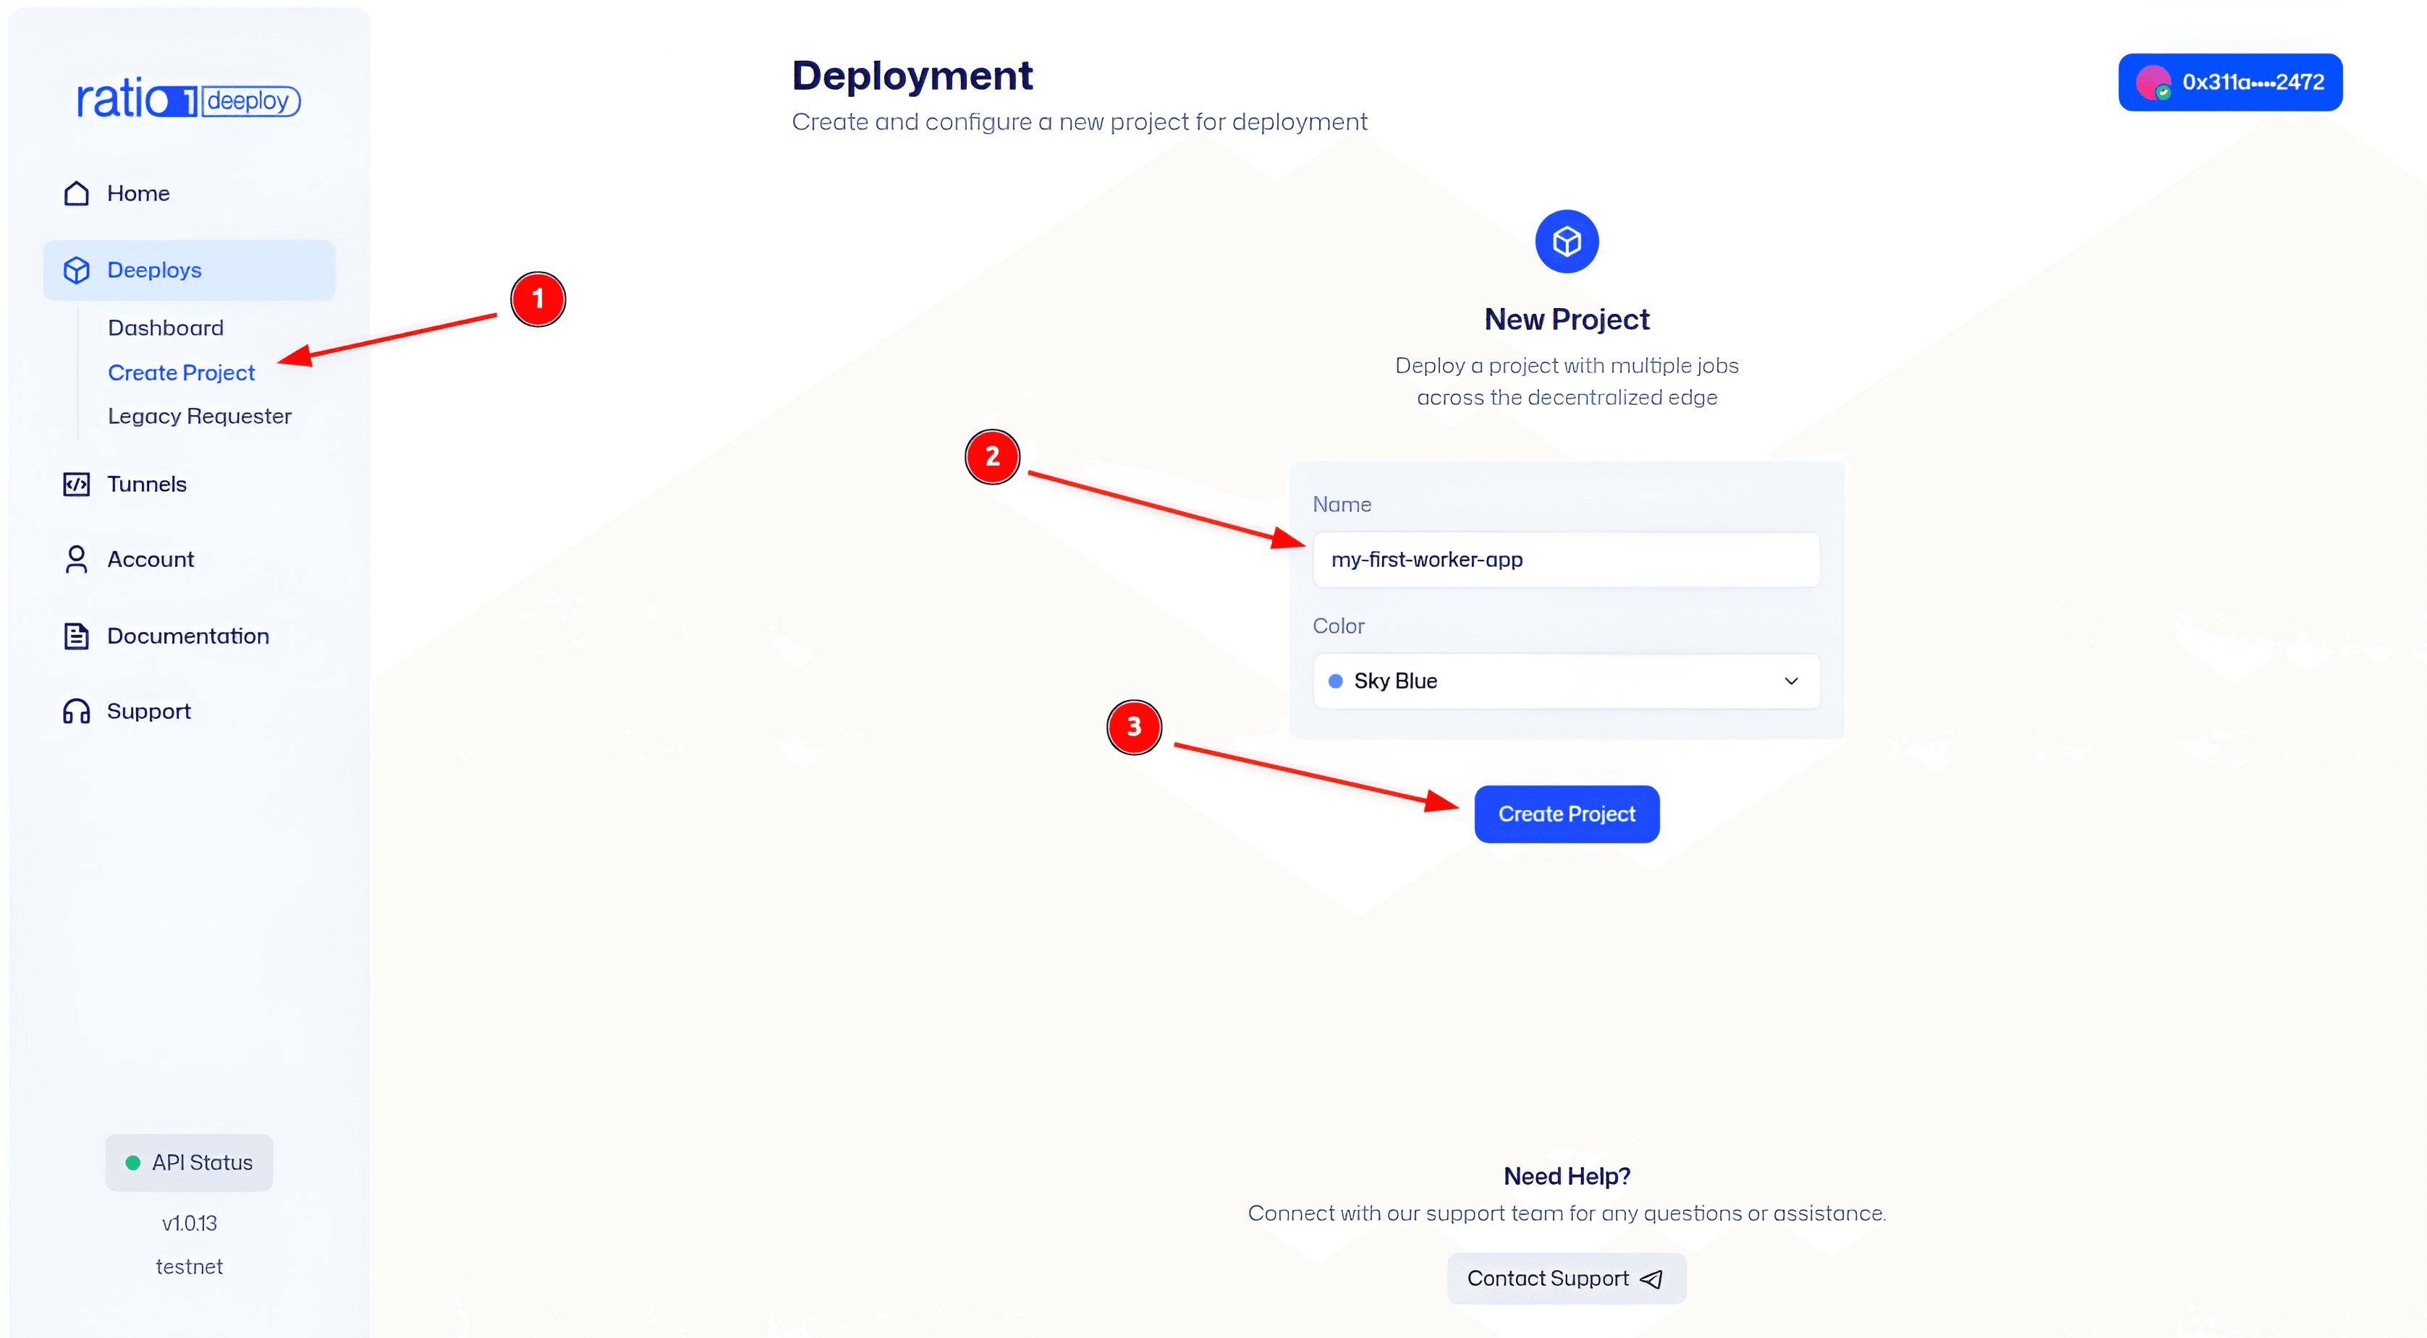Click the wallet avatar icon top right

[2152, 83]
